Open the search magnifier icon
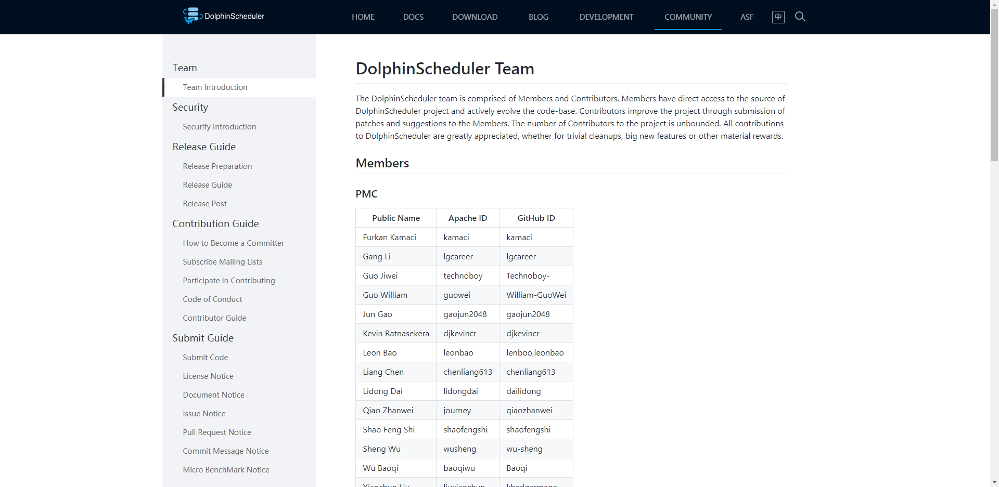 point(800,17)
